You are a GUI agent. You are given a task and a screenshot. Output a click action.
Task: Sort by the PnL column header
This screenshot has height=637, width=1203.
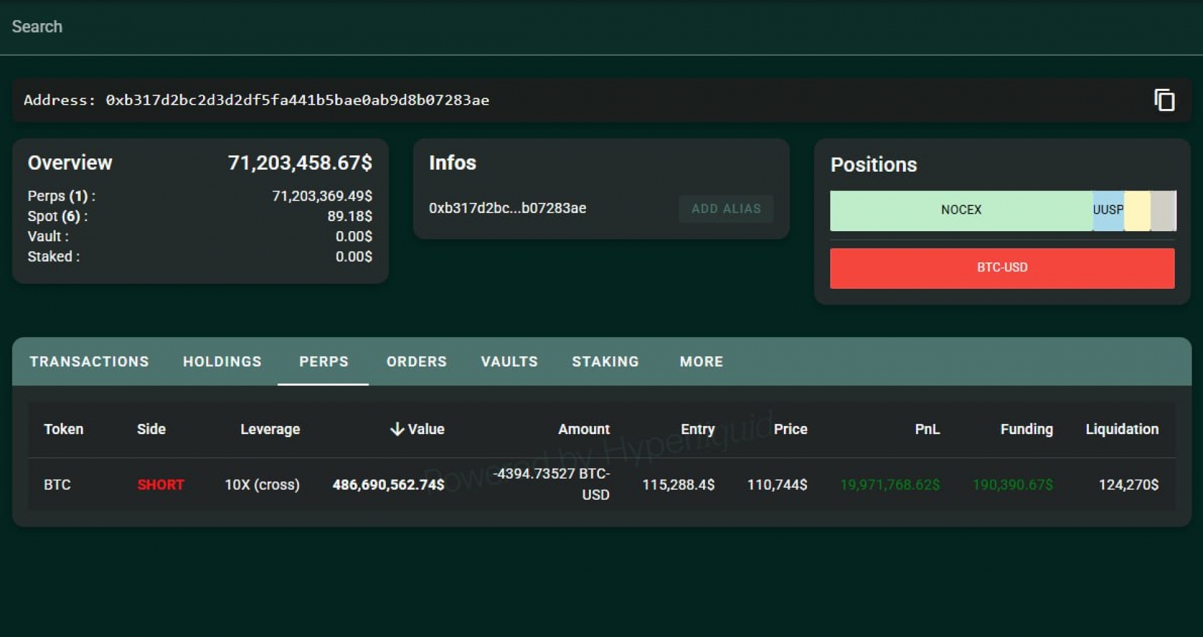point(927,429)
